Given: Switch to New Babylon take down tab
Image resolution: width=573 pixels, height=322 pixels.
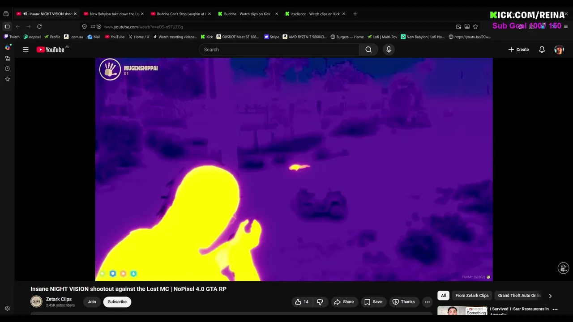Looking at the screenshot, I should 114,14.
